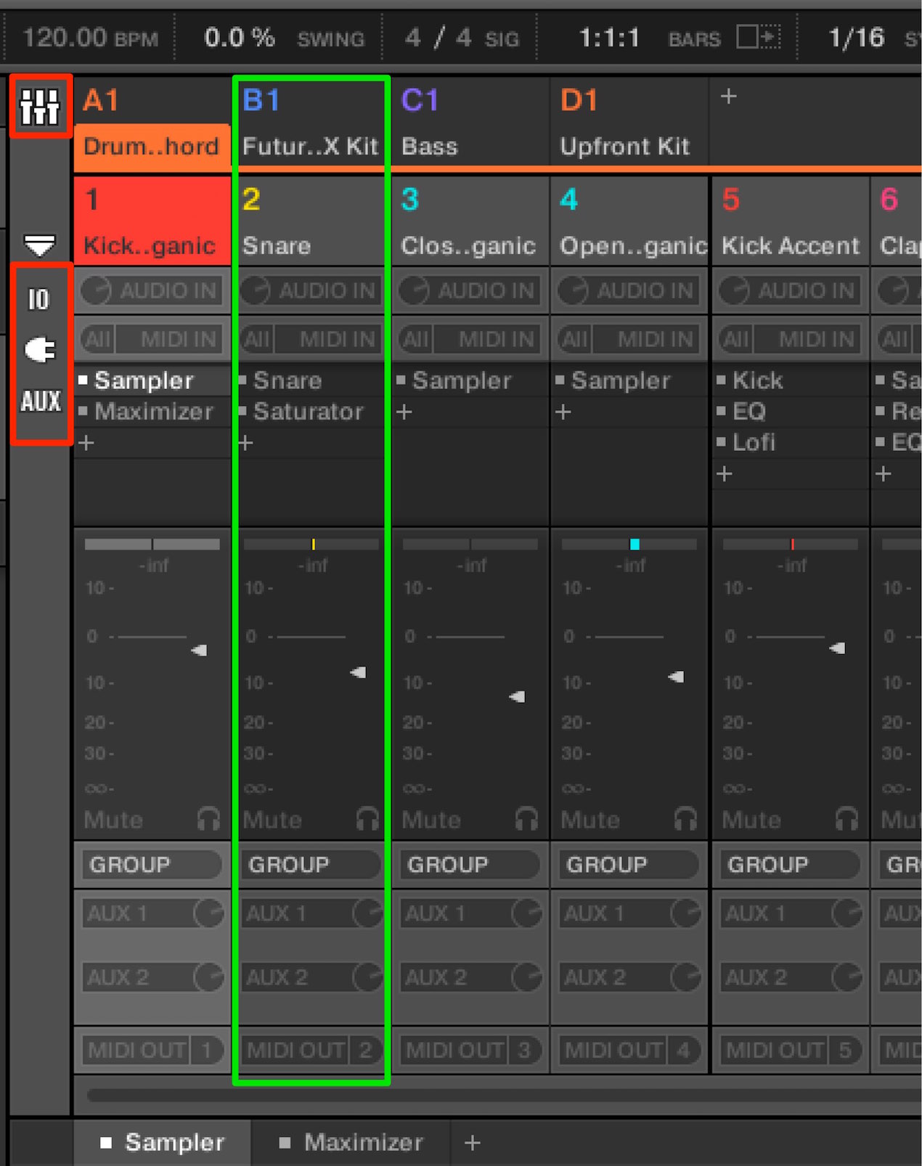Add plug-in in channel 4 below Sampler
The height and width of the screenshot is (1166, 922).
pyautogui.click(x=563, y=412)
